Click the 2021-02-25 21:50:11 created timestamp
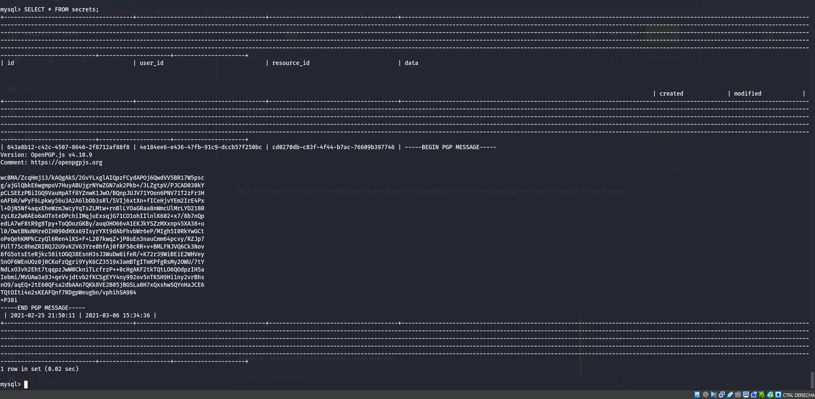815x399 pixels. coord(42,315)
